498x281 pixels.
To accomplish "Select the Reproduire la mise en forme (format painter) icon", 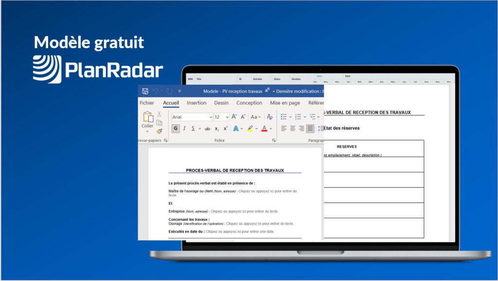I will (158, 131).
